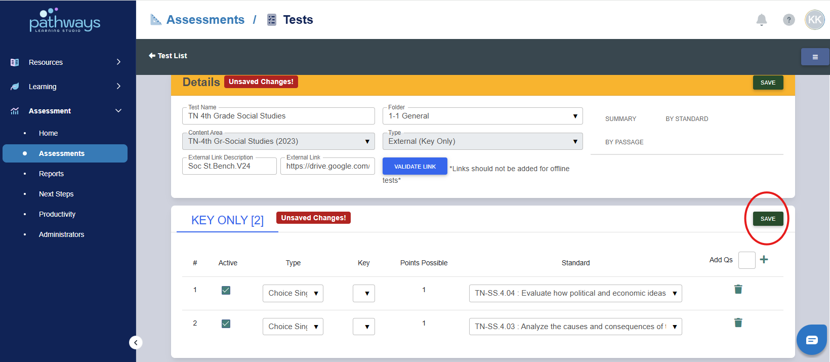Delete question 1 with trash icon
The image size is (830, 362).
tap(738, 289)
